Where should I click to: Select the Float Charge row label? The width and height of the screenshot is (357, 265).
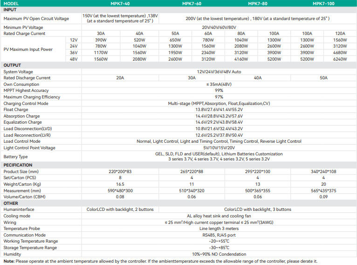coord(16,110)
